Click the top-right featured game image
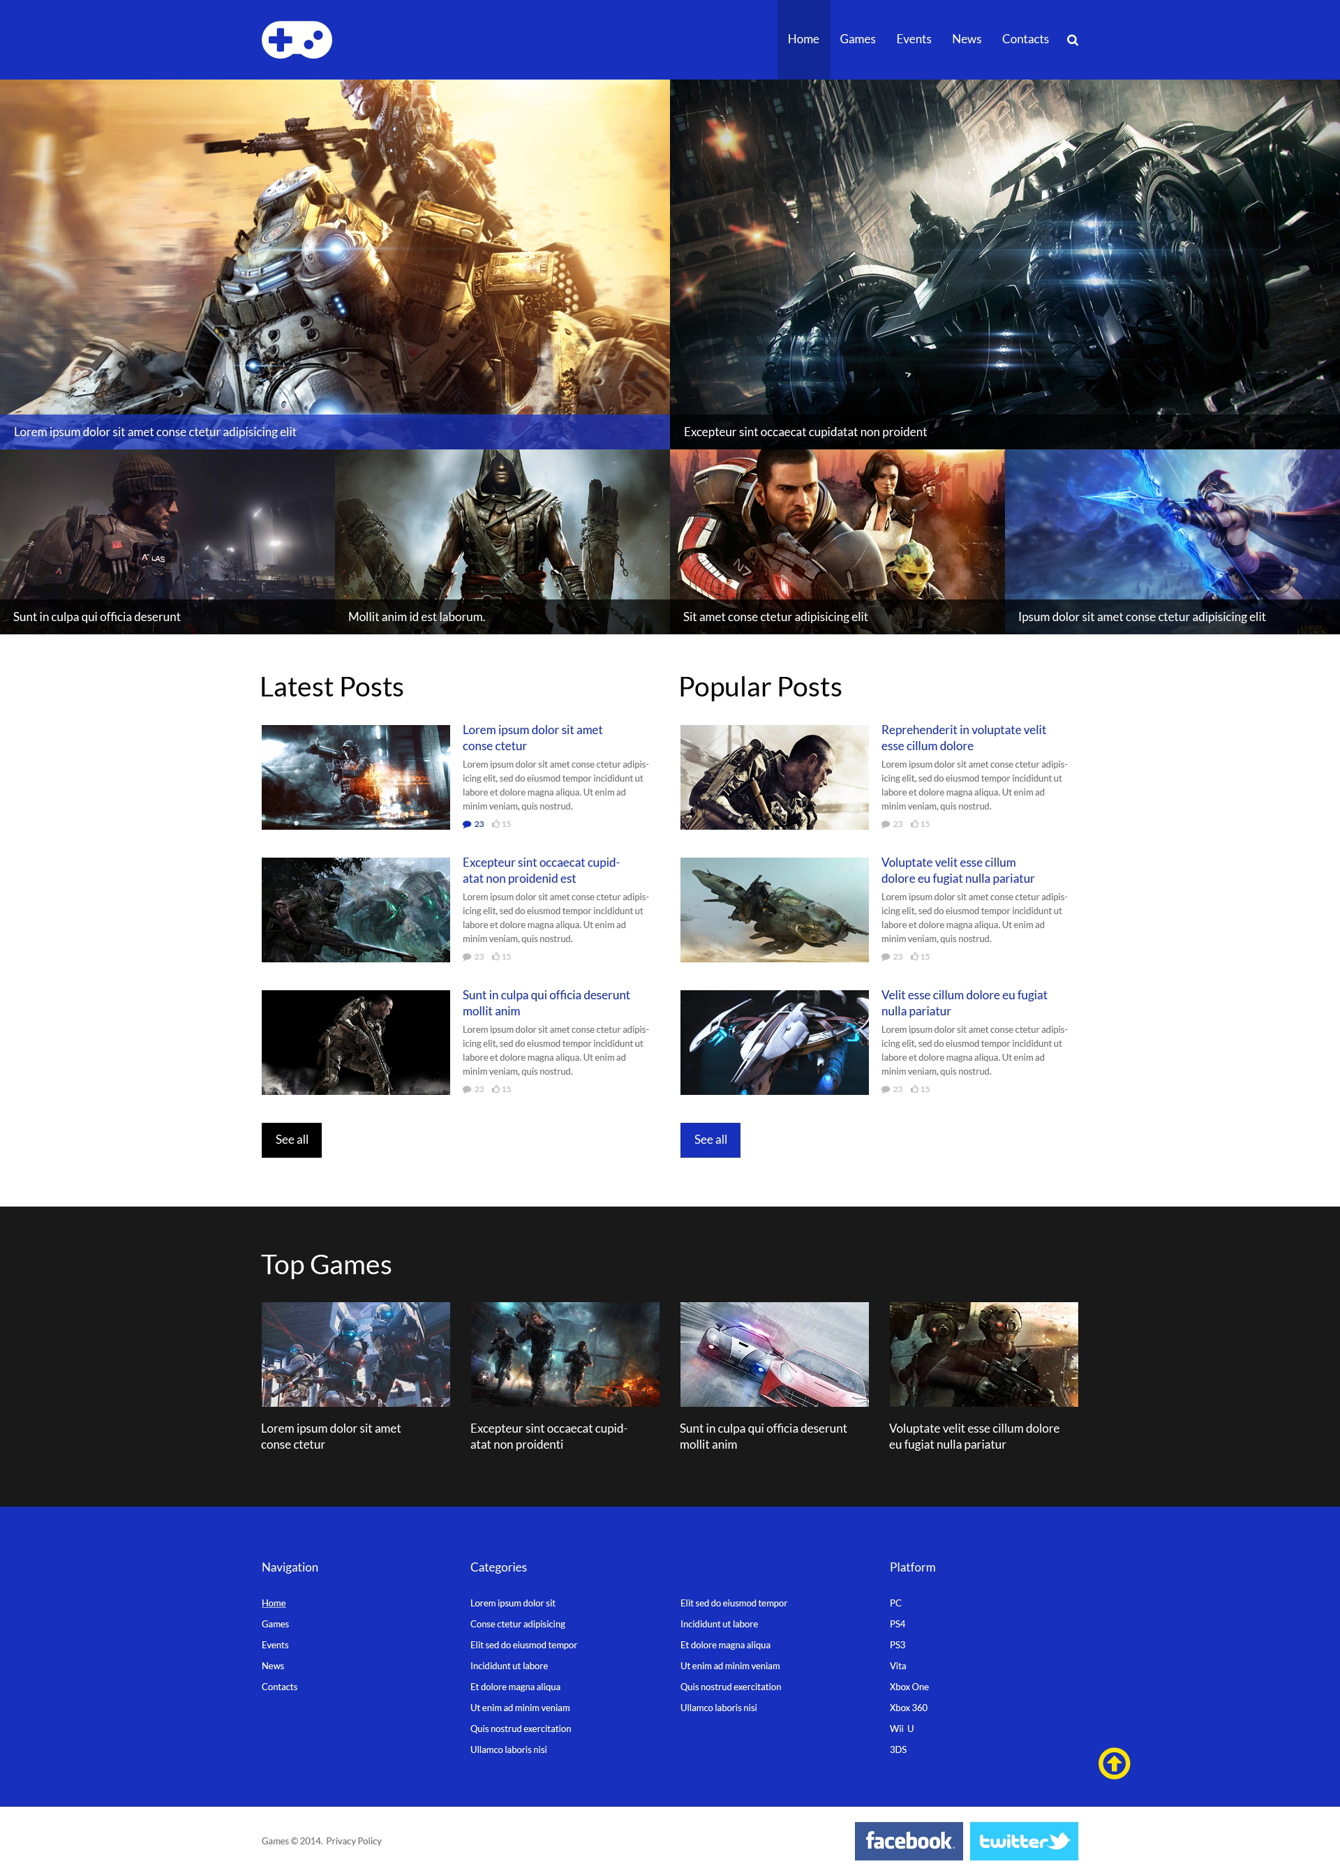This screenshot has height=1873, width=1340. pos(1005,262)
